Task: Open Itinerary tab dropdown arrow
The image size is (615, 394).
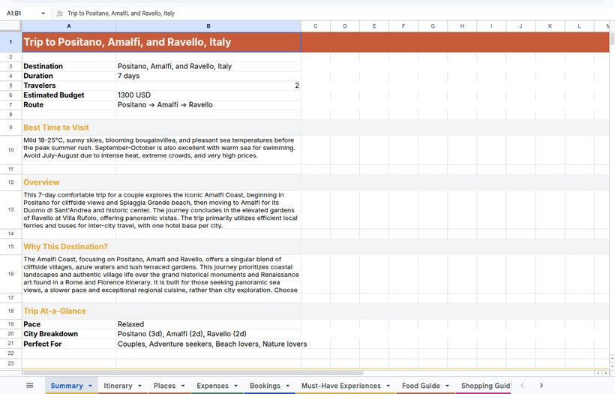Action: click(x=139, y=386)
